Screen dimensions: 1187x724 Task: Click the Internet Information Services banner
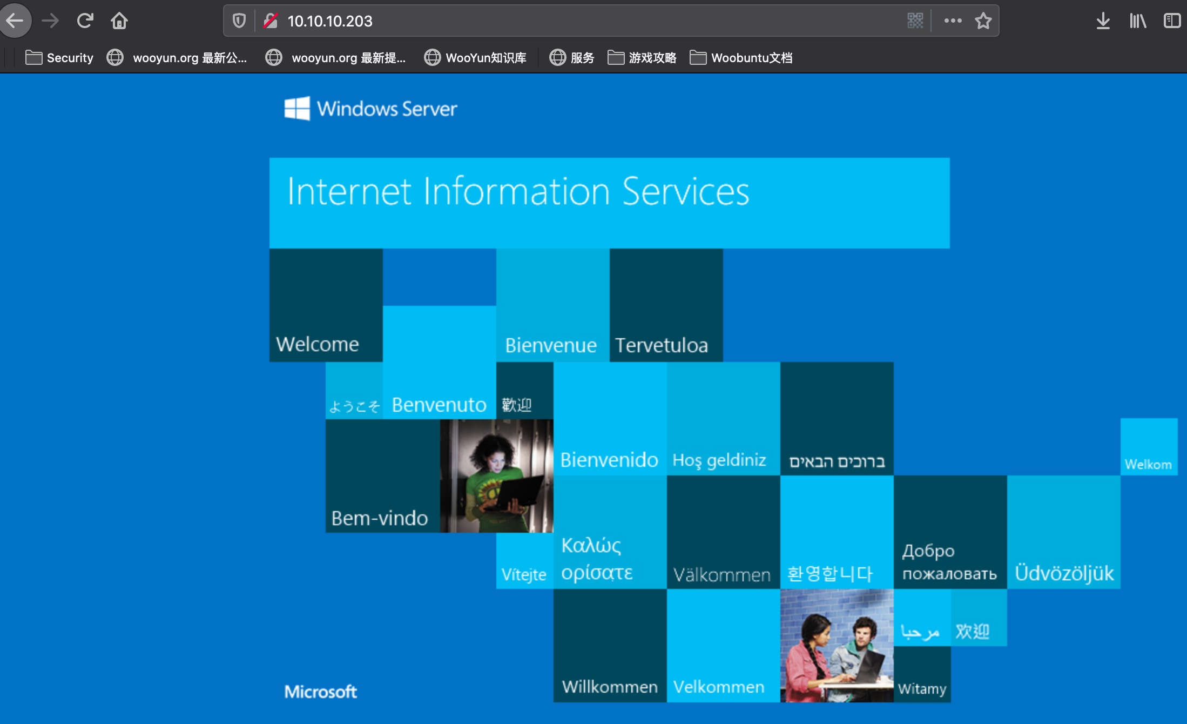pyautogui.click(x=609, y=203)
